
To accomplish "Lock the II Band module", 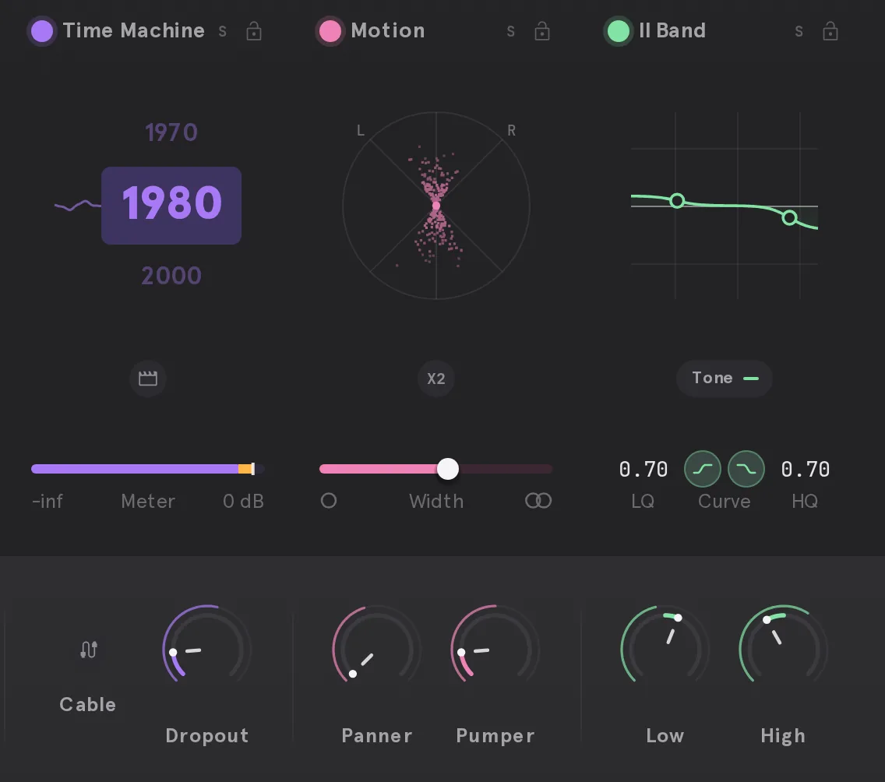I will point(830,31).
